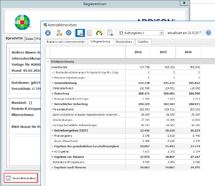This screenshot has width=215, height=186.
Task: Select Logos tab in Regiezentrum
Action: pos(30,38)
